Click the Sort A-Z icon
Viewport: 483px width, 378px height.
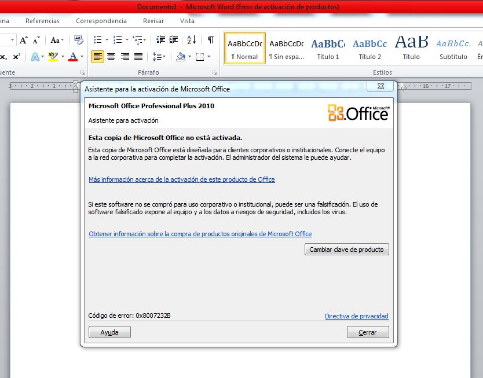191,40
